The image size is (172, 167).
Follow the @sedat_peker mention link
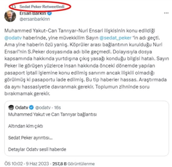[115, 38]
